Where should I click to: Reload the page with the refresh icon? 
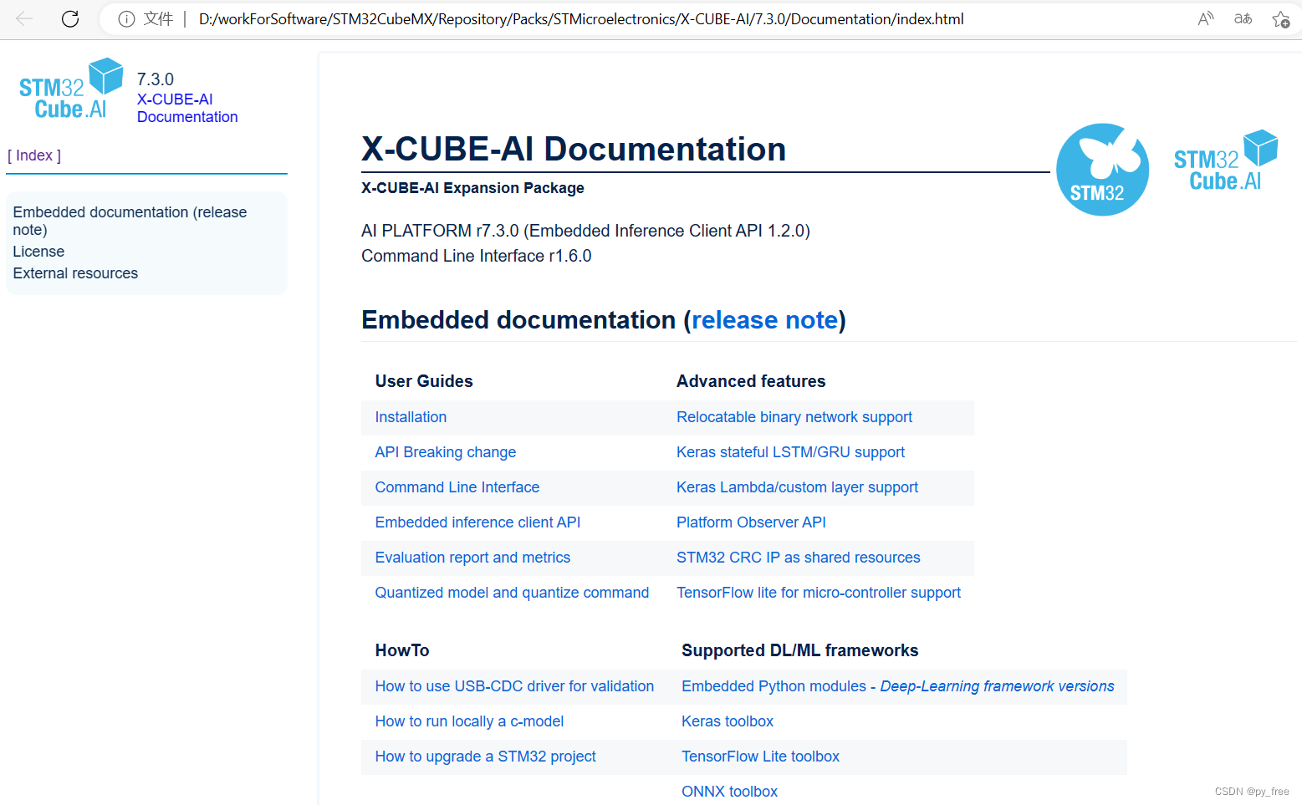70,18
